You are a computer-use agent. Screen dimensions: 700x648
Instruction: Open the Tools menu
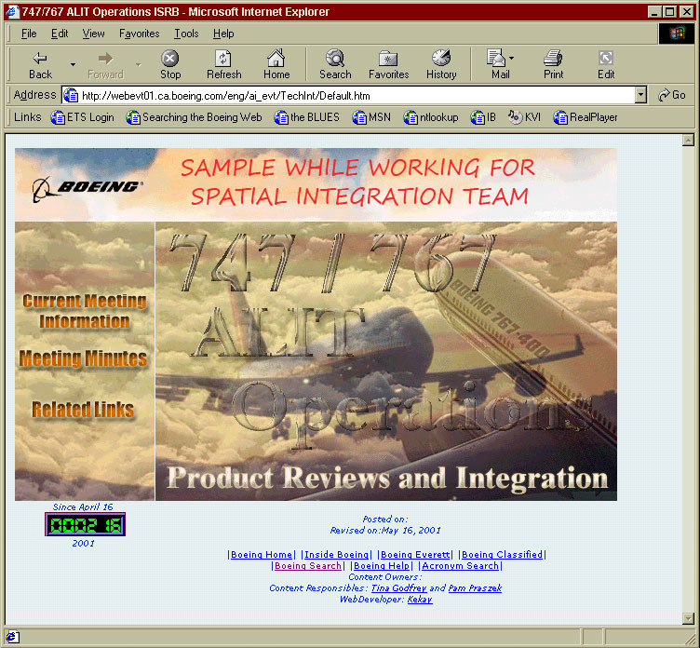coord(186,34)
